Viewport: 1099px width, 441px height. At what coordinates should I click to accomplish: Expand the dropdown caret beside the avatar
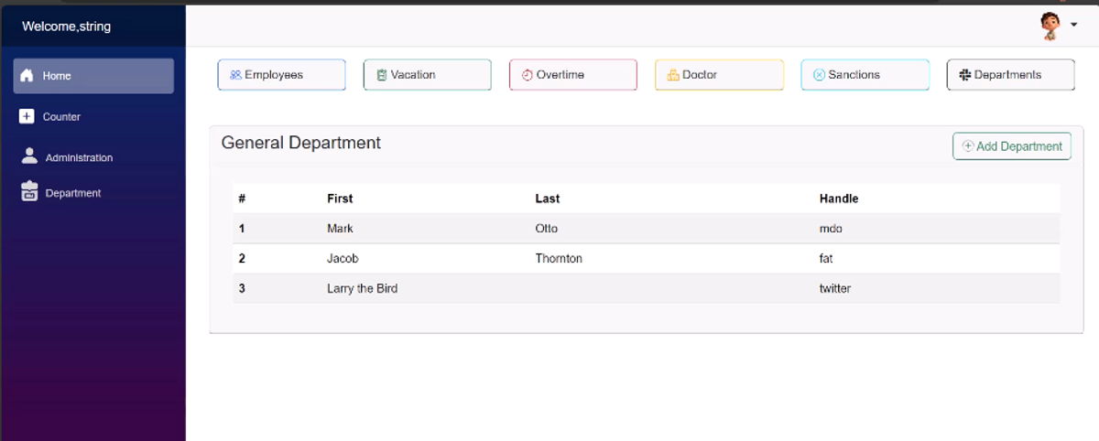[x=1073, y=26]
